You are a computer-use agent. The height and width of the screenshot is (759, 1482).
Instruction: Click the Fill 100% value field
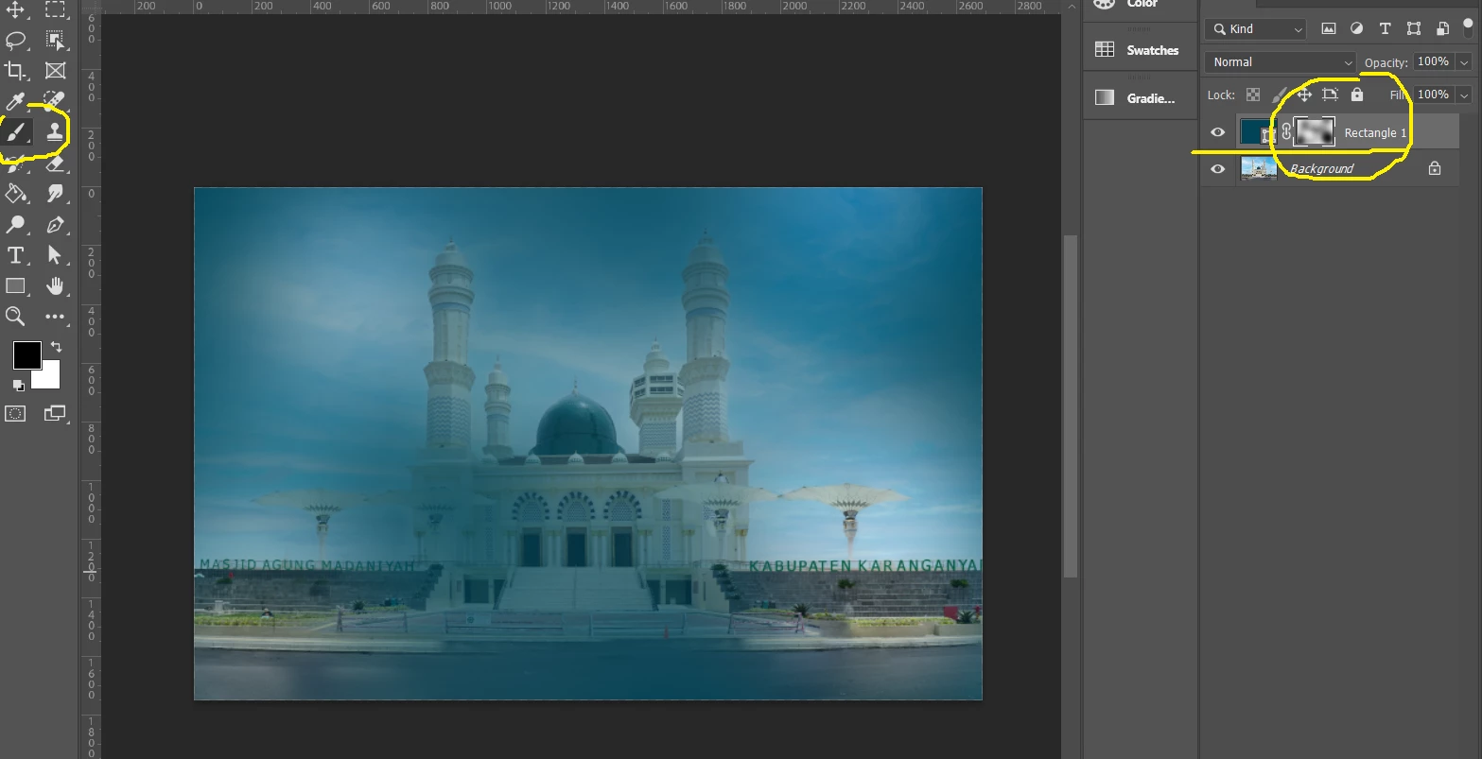pyautogui.click(x=1433, y=95)
